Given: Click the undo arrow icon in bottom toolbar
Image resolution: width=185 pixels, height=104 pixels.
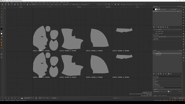Looking at the screenshot, I should pos(3,98).
